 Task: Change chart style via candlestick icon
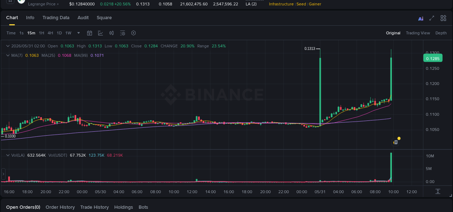click(x=112, y=33)
